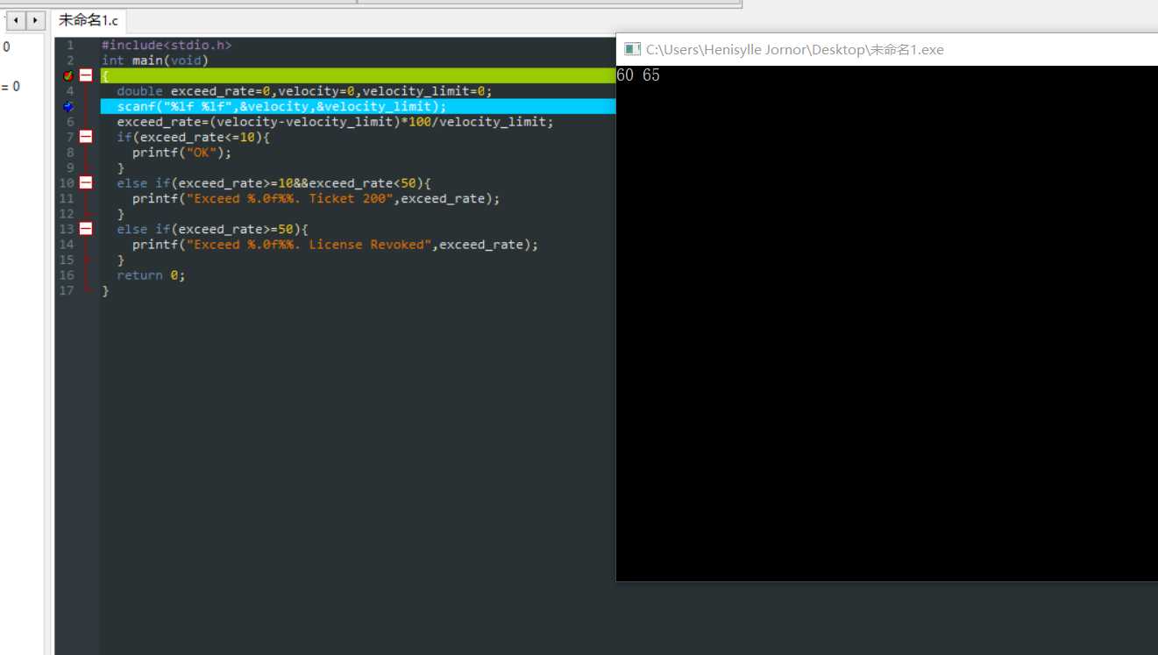Click line number 4 in the gutter
Image resolution: width=1158 pixels, height=655 pixels.
[x=70, y=91]
